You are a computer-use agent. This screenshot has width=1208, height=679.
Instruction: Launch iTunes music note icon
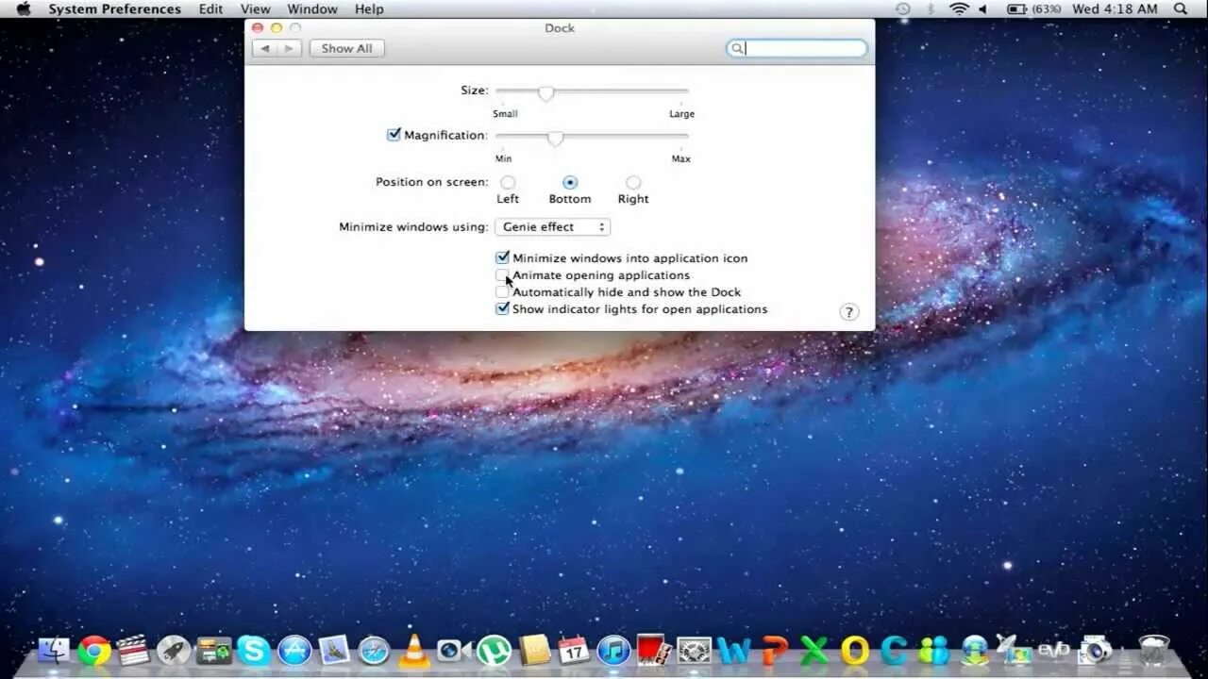(613, 651)
